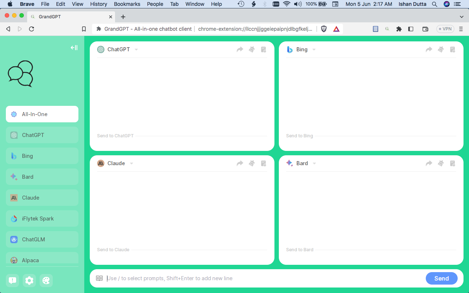Open the ChatGPT bot selector dropdown arrow
469x293 pixels.
[x=136, y=50]
